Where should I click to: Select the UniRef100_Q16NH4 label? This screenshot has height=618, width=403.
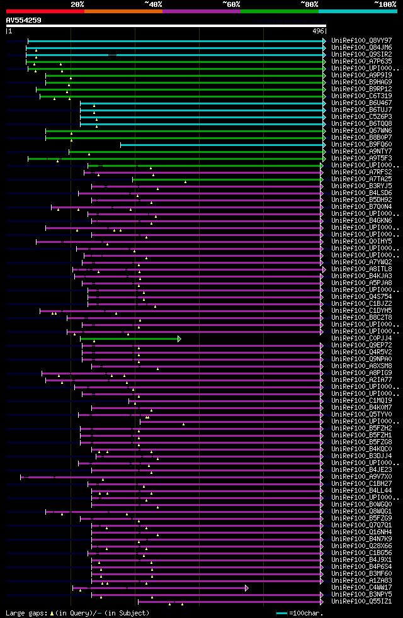click(361, 532)
